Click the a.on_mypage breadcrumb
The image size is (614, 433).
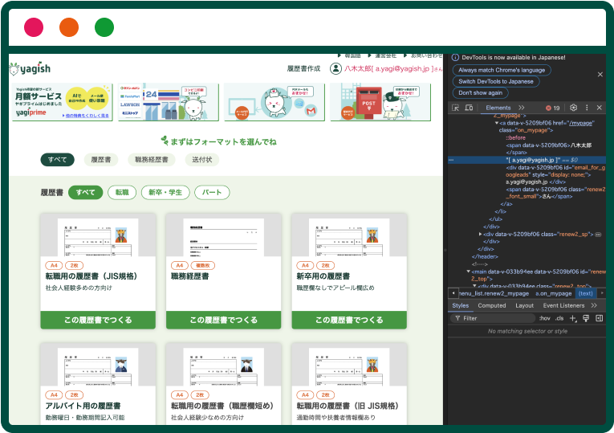click(554, 293)
